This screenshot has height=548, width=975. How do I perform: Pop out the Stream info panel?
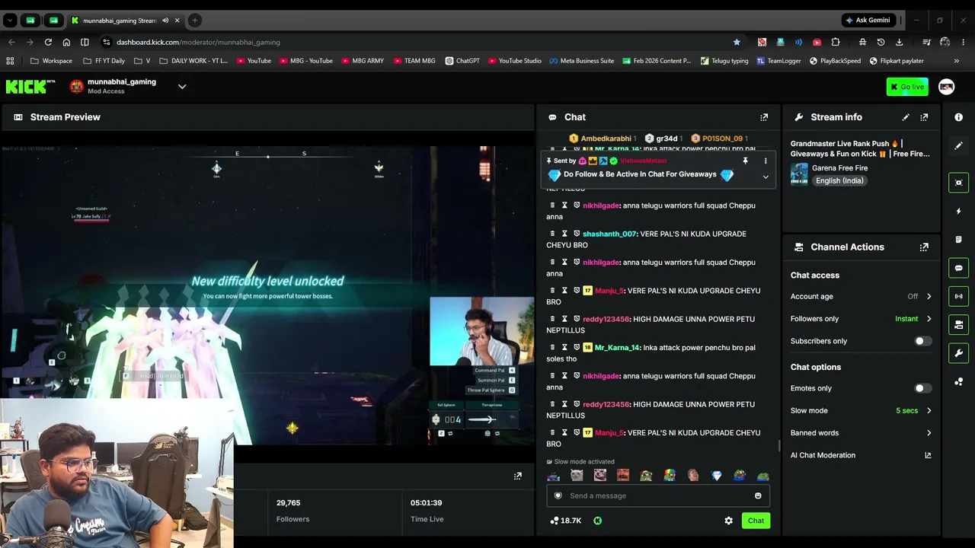click(924, 117)
